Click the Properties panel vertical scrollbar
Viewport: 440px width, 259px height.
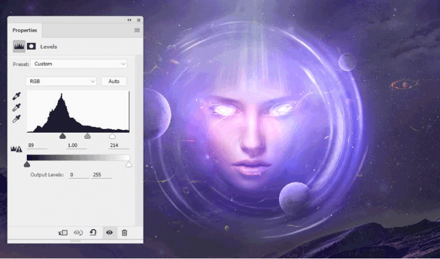[x=139, y=140]
